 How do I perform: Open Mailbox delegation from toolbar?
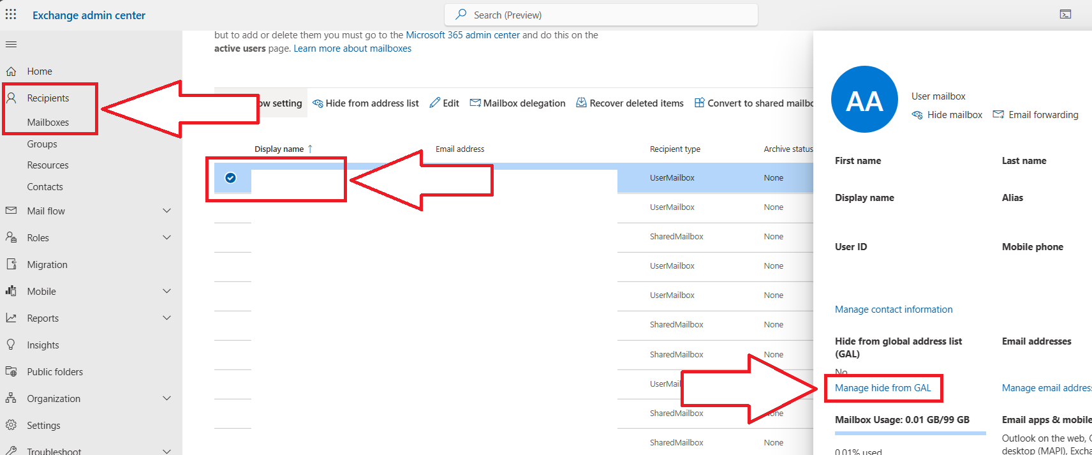(x=517, y=103)
